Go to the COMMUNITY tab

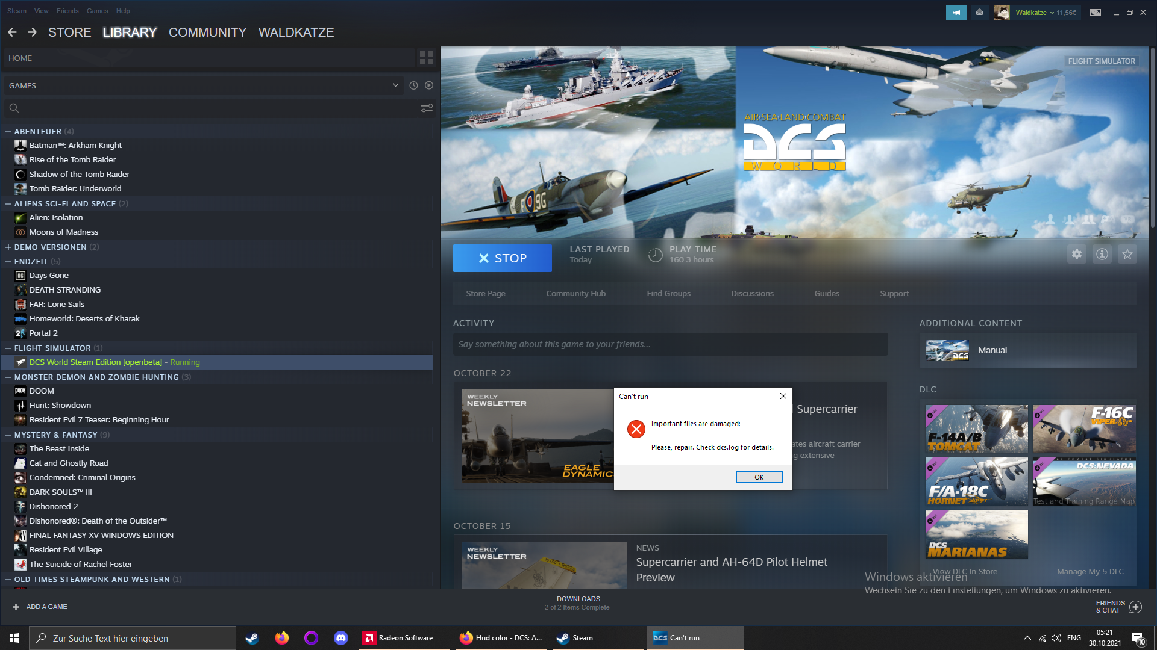[x=208, y=32]
